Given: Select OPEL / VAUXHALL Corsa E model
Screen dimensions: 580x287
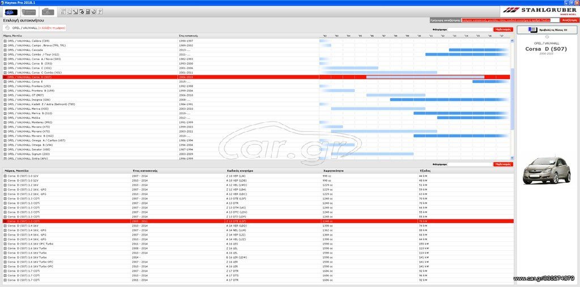Looking at the screenshot, I should coord(257,82).
